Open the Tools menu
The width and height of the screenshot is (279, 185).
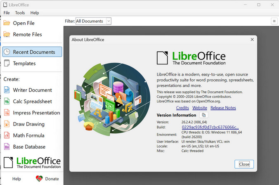20,13
